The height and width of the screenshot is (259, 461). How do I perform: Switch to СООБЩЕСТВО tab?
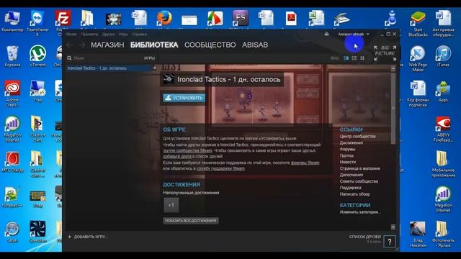tap(210, 45)
